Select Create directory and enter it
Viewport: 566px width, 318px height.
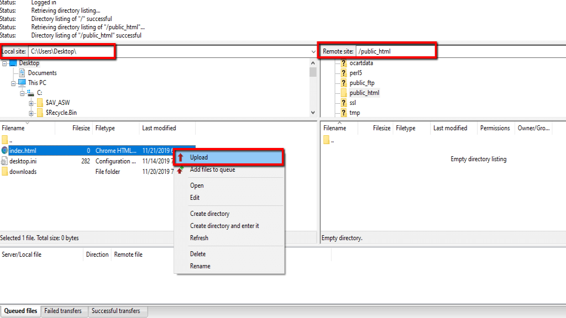click(x=229, y=226)
